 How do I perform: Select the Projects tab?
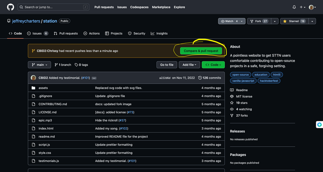pos(114,33)
